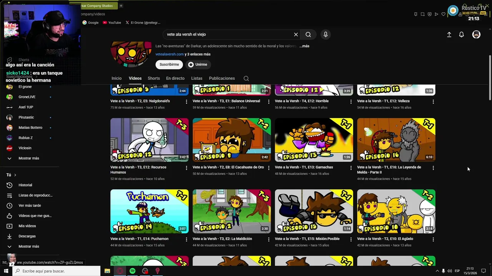This screenshot has width=492, height=276.
Task: Open options menu for Balance Universal video
Action: [x=269, y=102]
